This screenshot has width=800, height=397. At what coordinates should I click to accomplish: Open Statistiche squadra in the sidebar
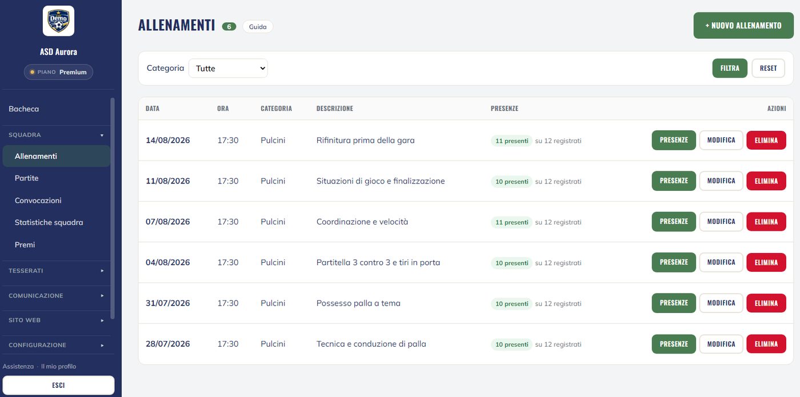click(56, 222)
